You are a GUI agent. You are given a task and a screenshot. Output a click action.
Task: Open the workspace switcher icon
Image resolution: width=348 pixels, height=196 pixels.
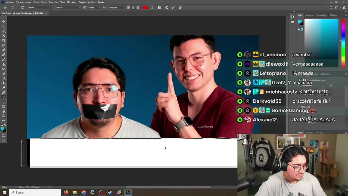pos(337,8)
